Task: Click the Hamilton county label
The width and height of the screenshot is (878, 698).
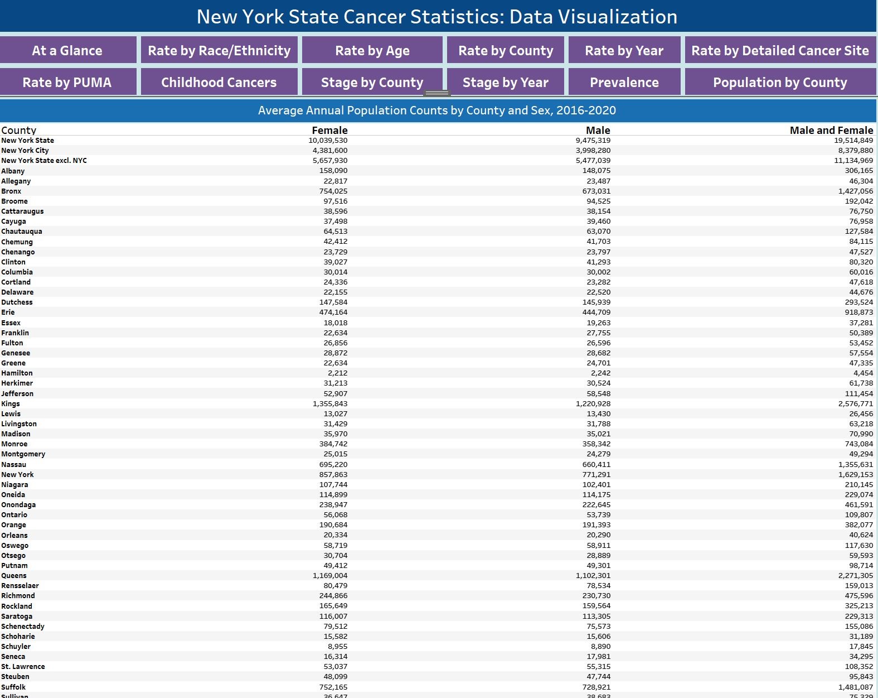Action: 17,373
